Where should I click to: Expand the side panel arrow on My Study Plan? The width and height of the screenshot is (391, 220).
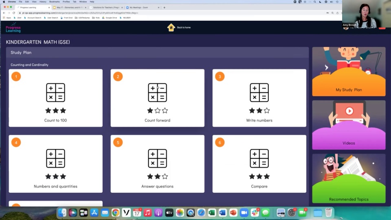(x=326, y=68)
